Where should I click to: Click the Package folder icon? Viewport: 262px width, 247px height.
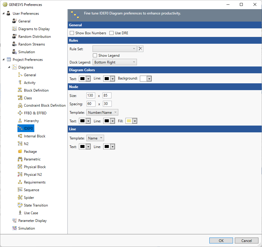20,152
